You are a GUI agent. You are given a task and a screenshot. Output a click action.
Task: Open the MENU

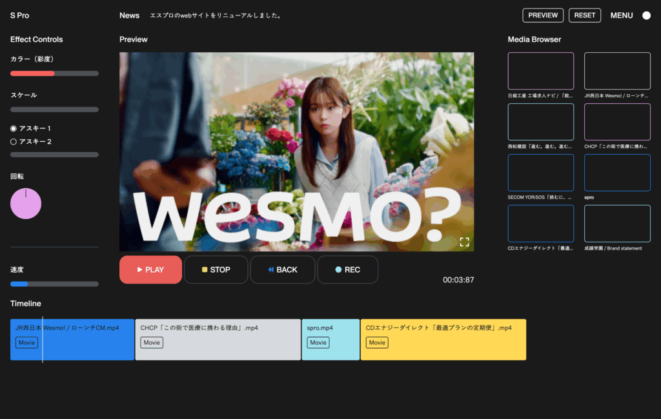622,15
